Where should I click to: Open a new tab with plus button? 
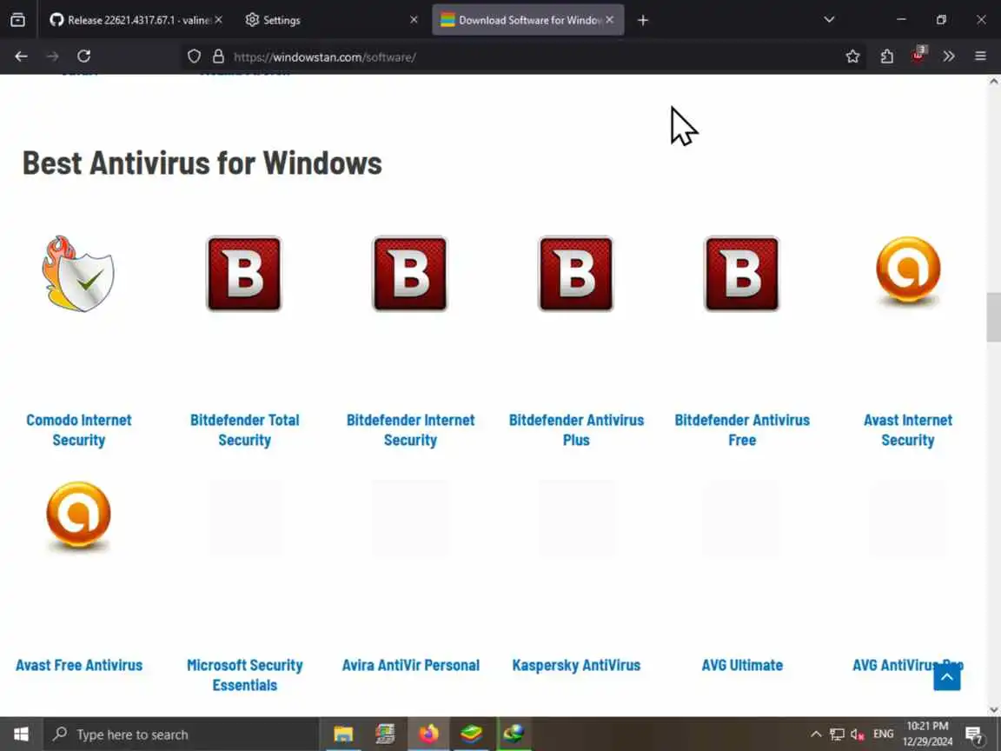(x=643, y=21)
